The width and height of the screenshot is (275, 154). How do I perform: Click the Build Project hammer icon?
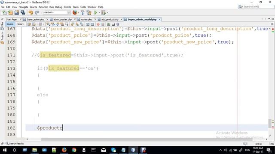(82, 12)
